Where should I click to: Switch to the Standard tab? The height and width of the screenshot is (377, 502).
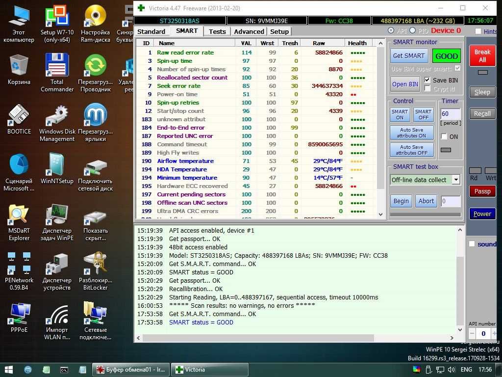(151, 31)
